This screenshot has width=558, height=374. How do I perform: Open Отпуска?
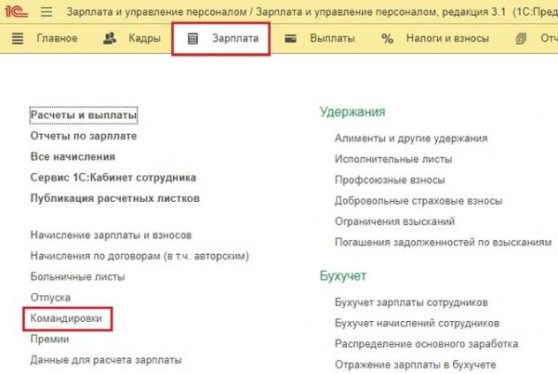(x=50, y=298)
